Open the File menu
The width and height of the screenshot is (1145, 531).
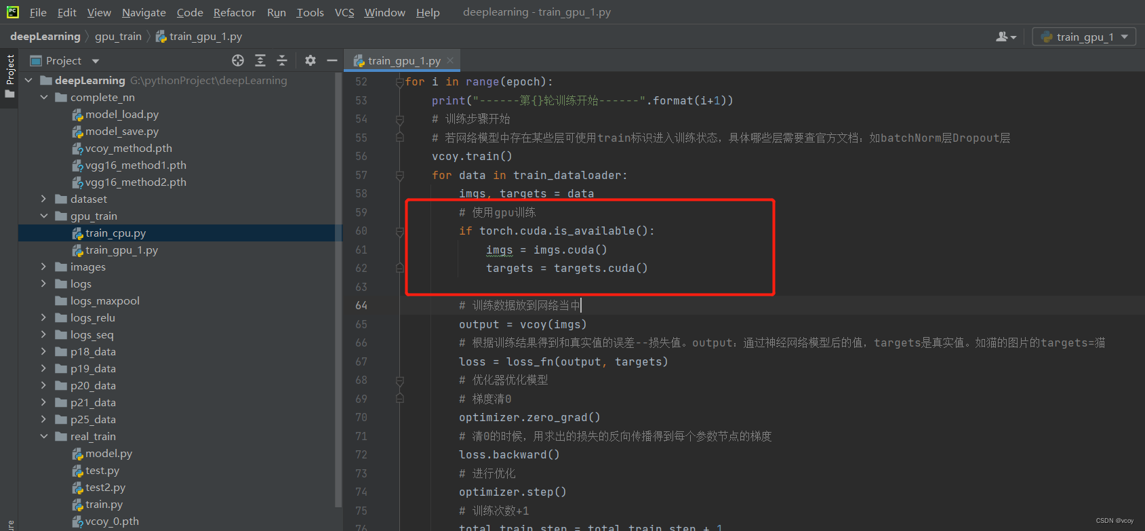click(x=38, y=12)
